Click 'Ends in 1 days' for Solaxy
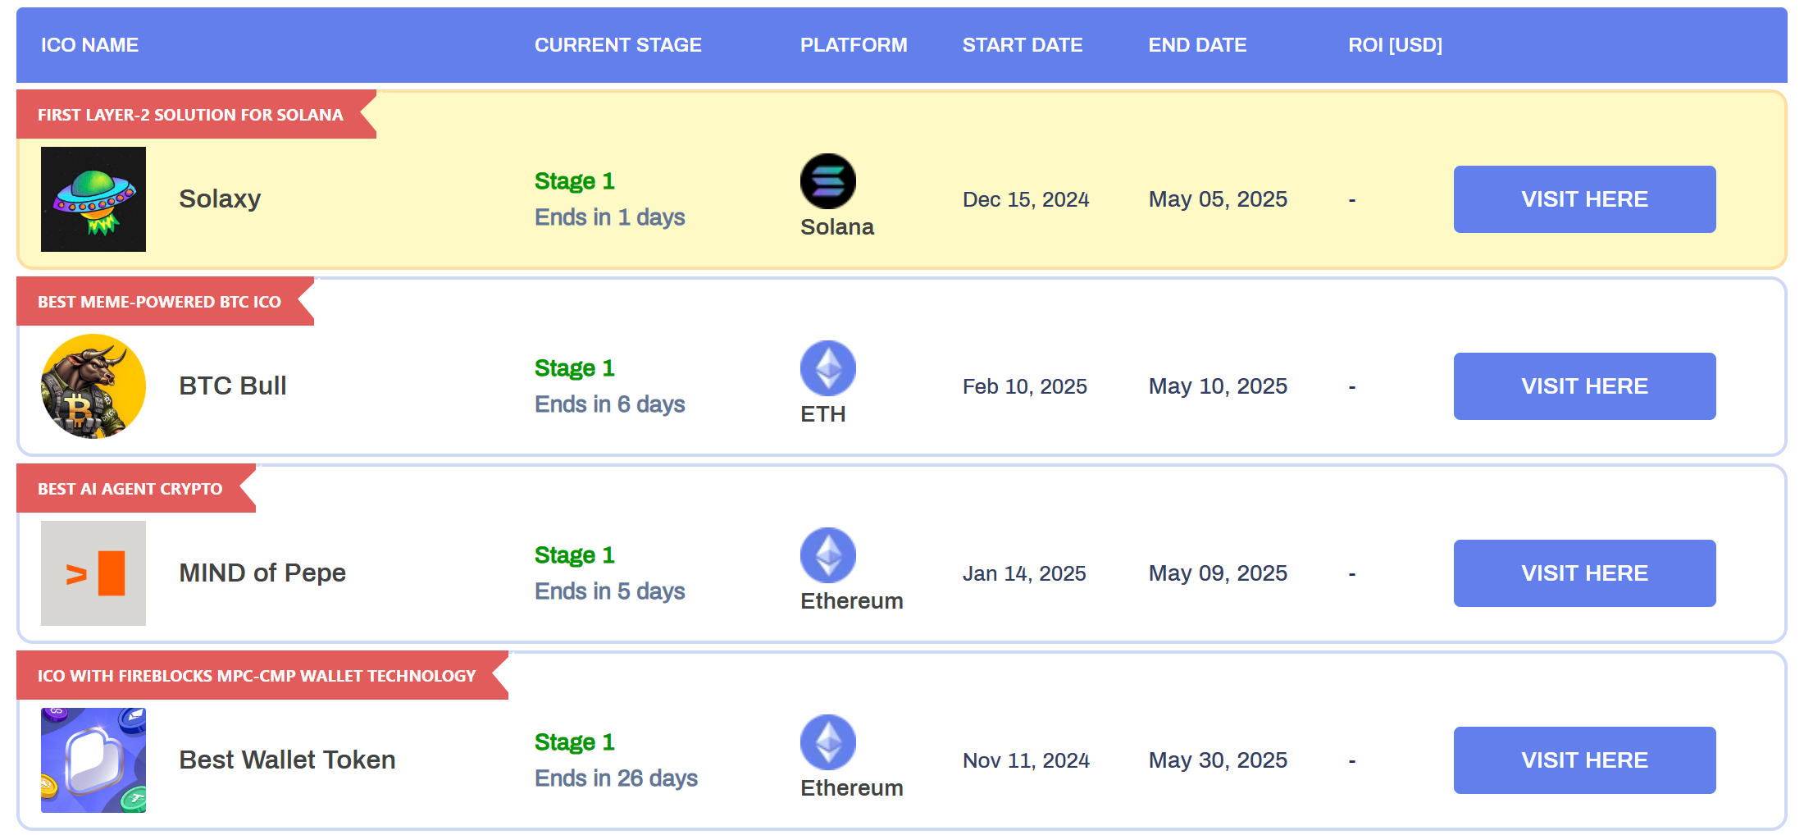The height and width of the screenshot is (835, 1804). point(610,217)
